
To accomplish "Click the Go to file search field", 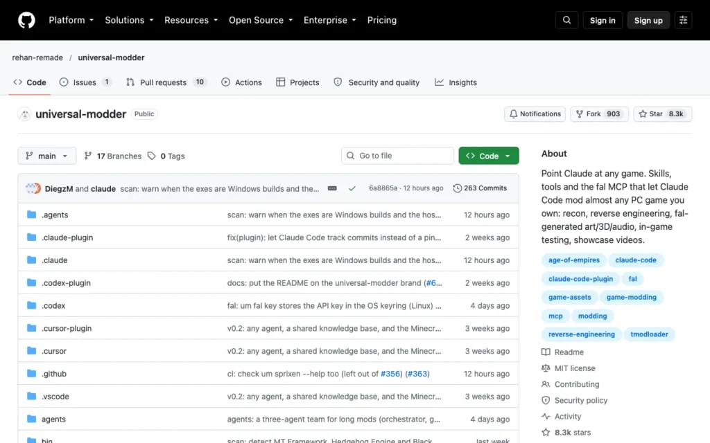I will pos(397,156).
